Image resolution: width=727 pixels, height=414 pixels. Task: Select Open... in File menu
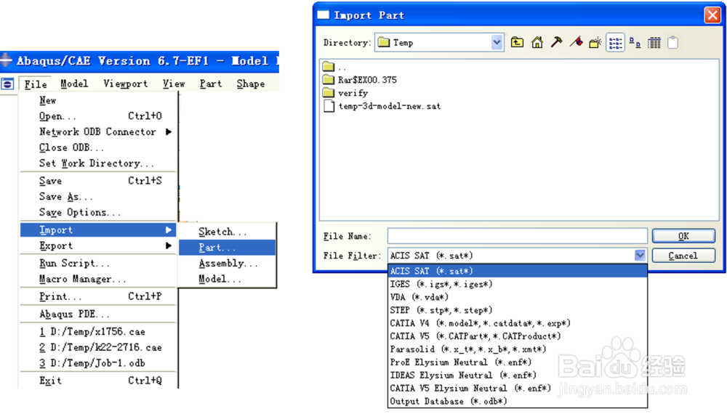98,115
